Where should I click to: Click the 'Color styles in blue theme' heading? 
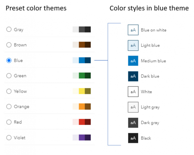click(x=149, y=8)
